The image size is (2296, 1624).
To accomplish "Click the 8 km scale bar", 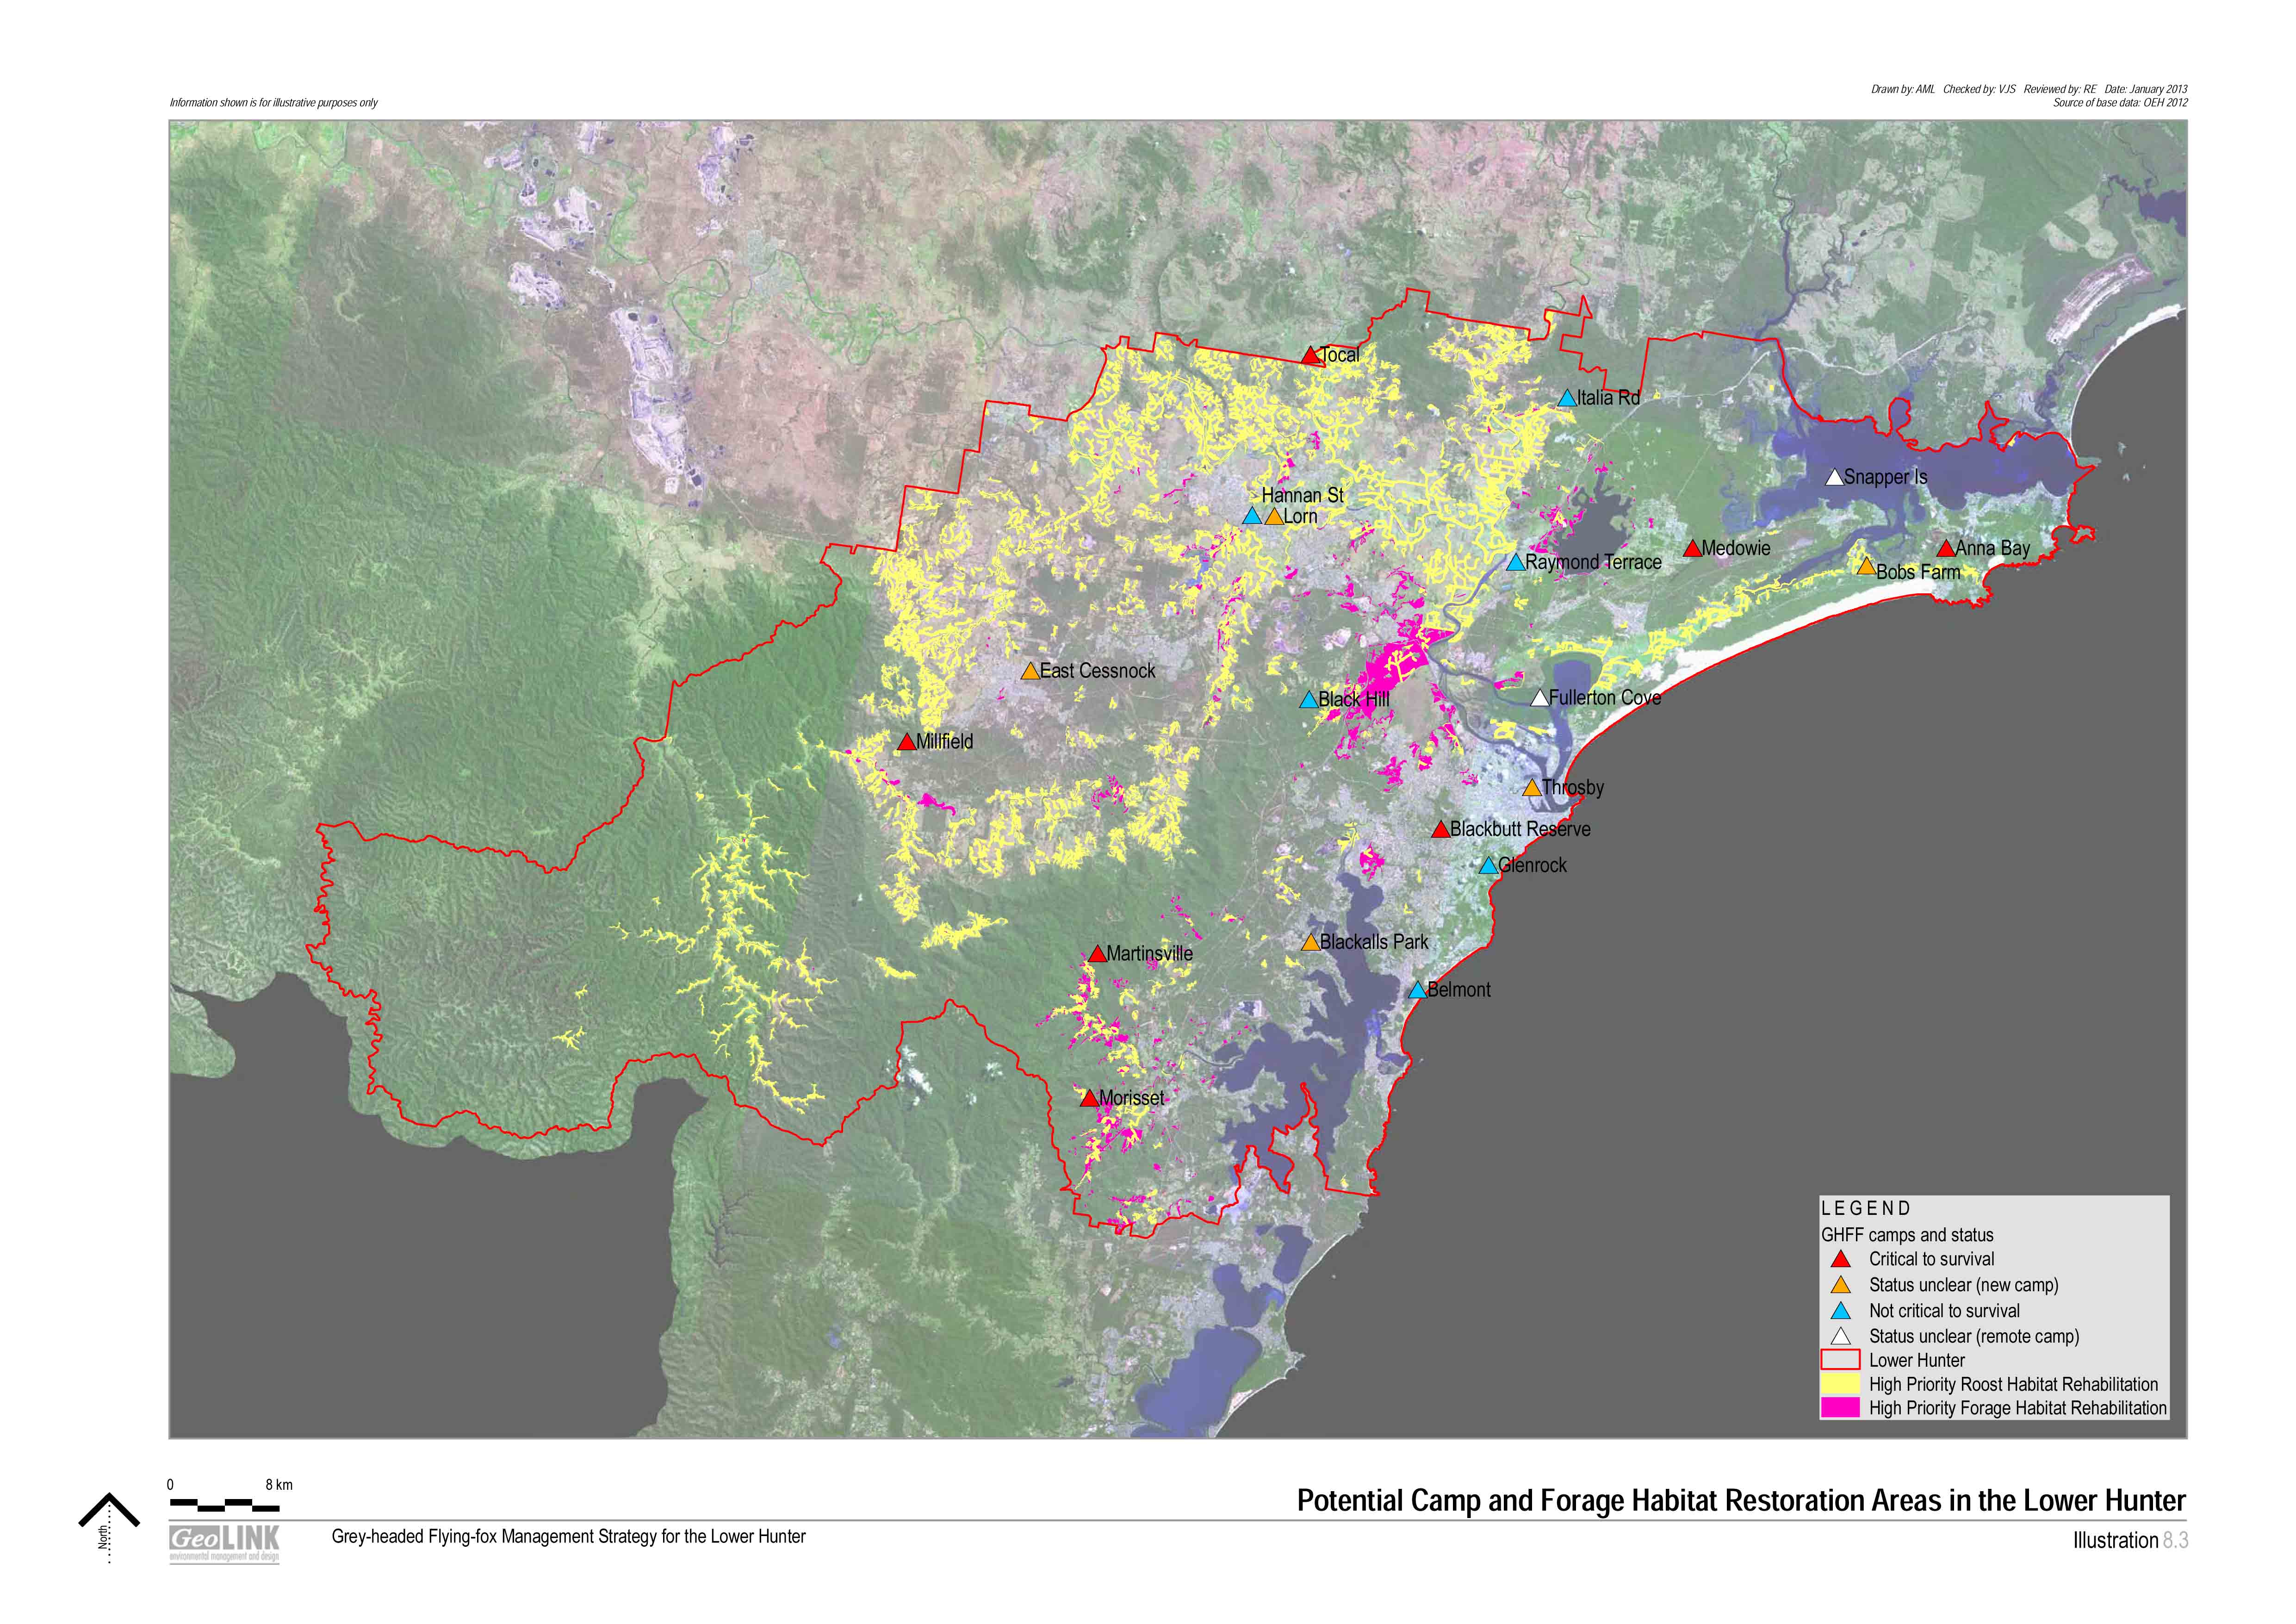I will point(225,1504).
